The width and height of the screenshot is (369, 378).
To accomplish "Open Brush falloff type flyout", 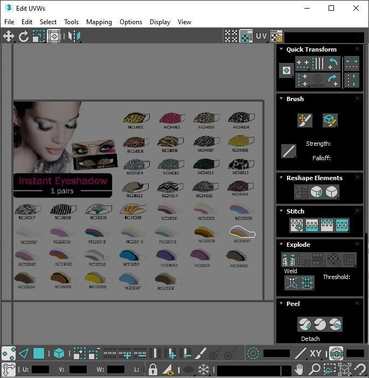I will [289, 151].
